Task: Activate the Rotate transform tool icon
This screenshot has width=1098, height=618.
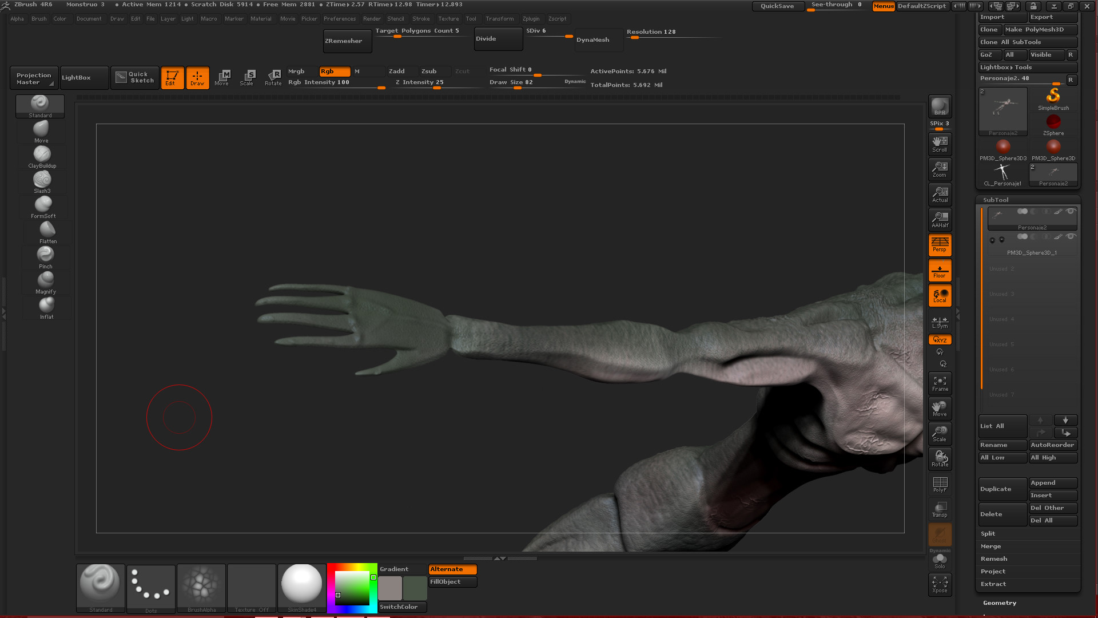Action: pos(273,77)
